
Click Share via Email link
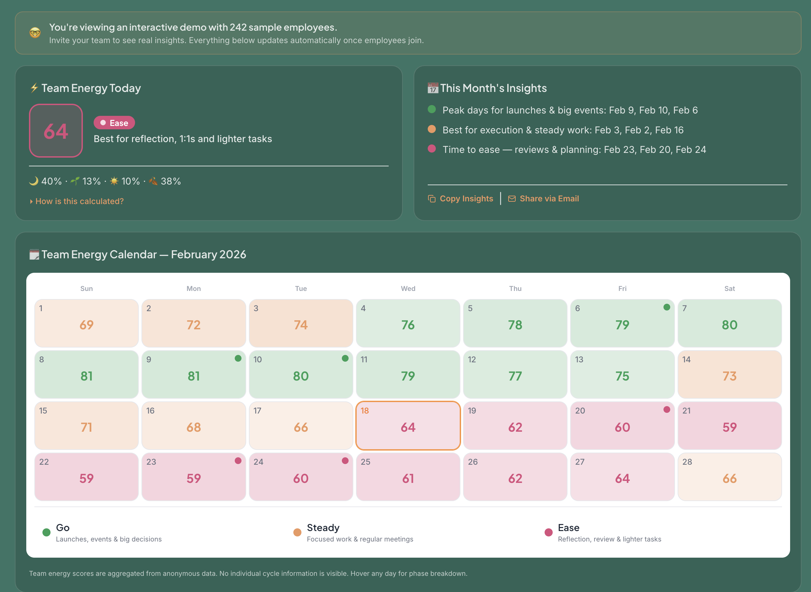pos(549,199)
